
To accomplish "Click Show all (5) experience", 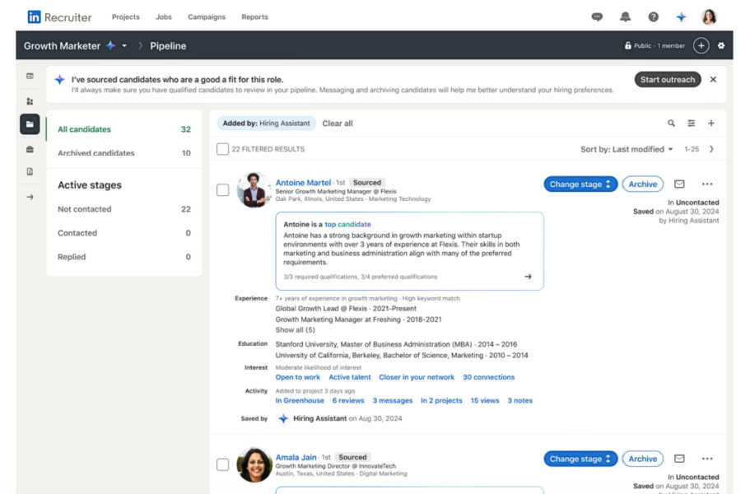I will (x=295, y=330).
